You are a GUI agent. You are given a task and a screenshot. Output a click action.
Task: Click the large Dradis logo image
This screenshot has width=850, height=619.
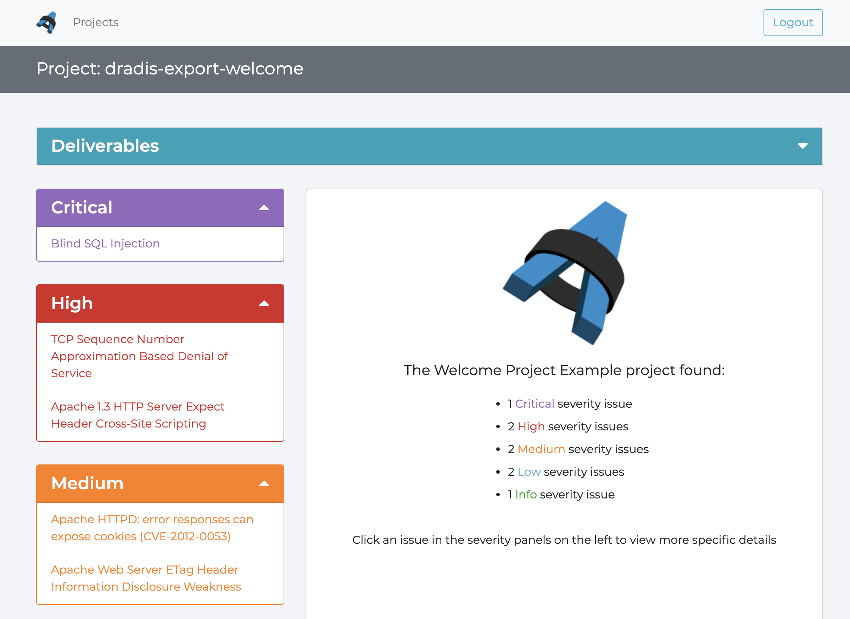coord(564,273)
